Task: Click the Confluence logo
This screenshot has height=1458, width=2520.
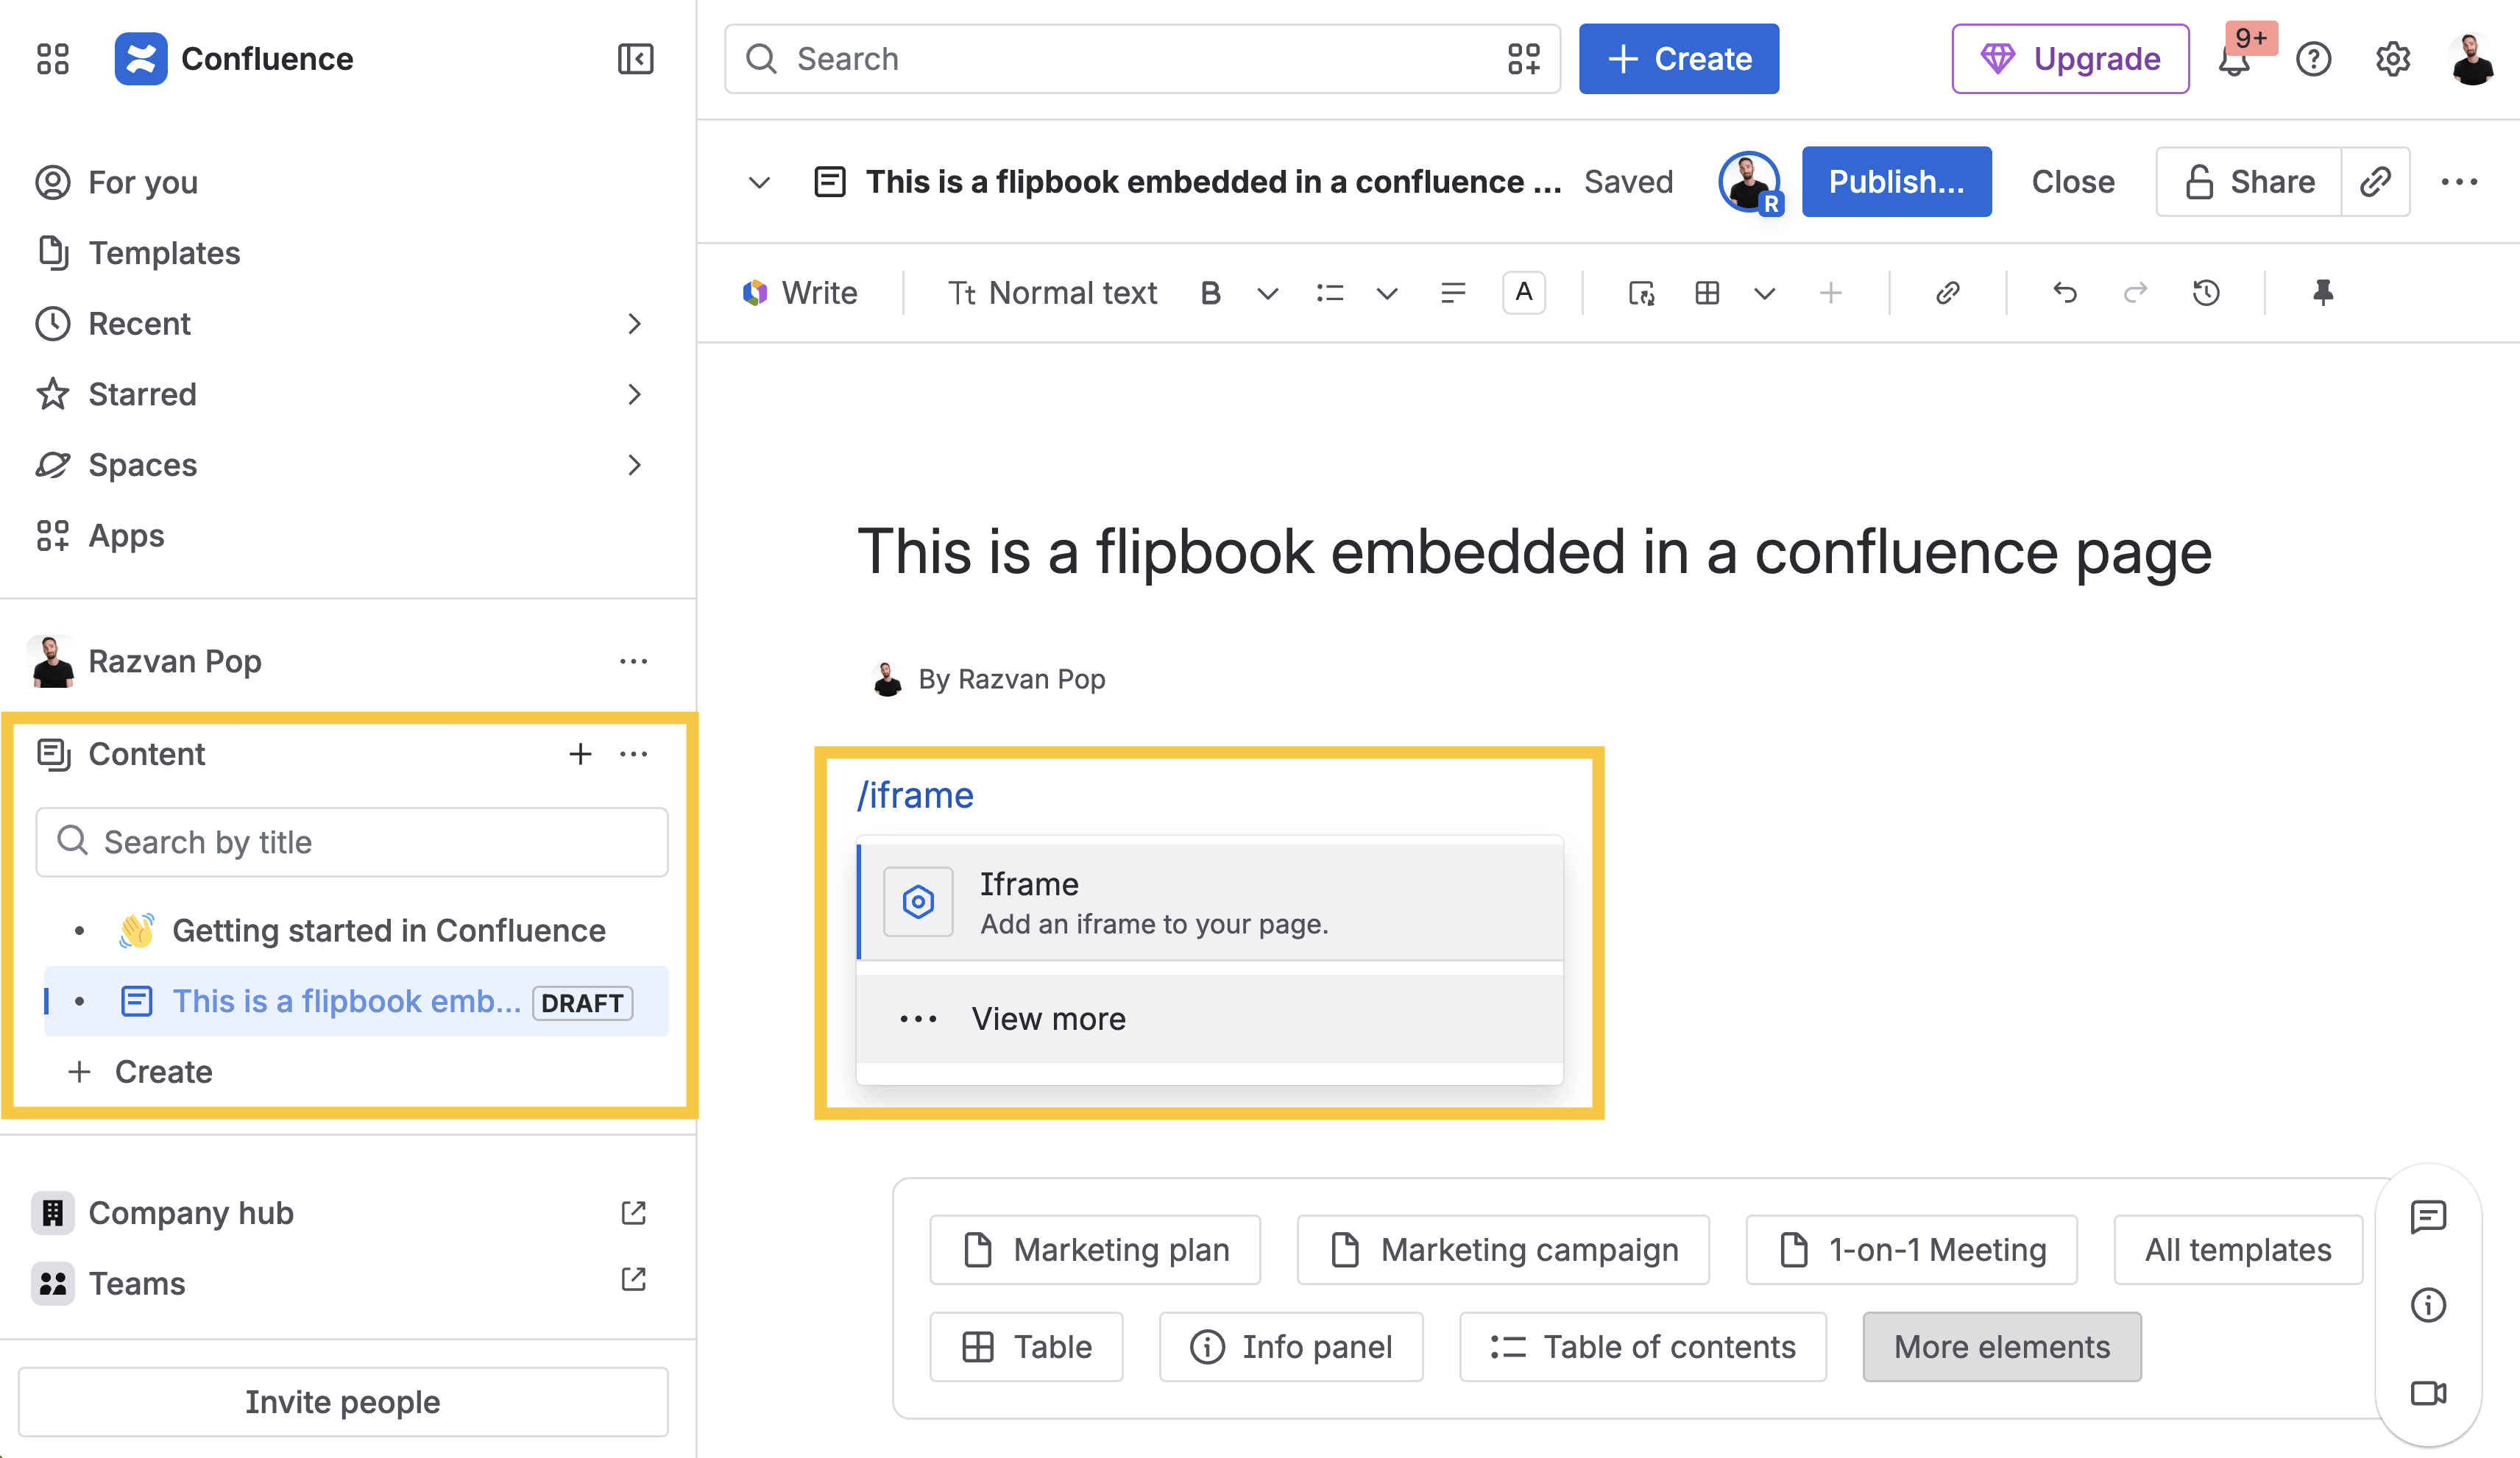Action: pos(140,59)
